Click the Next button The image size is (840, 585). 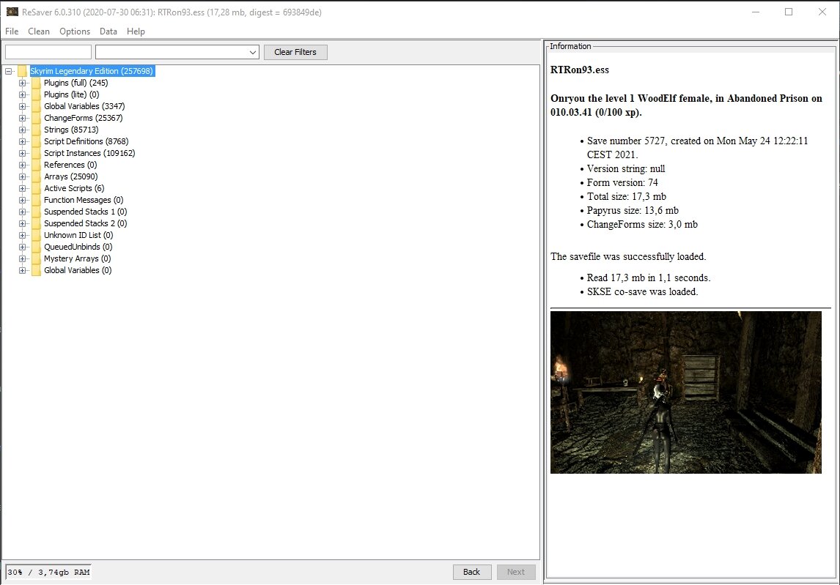pyautogui.click(x=516, y=572)
